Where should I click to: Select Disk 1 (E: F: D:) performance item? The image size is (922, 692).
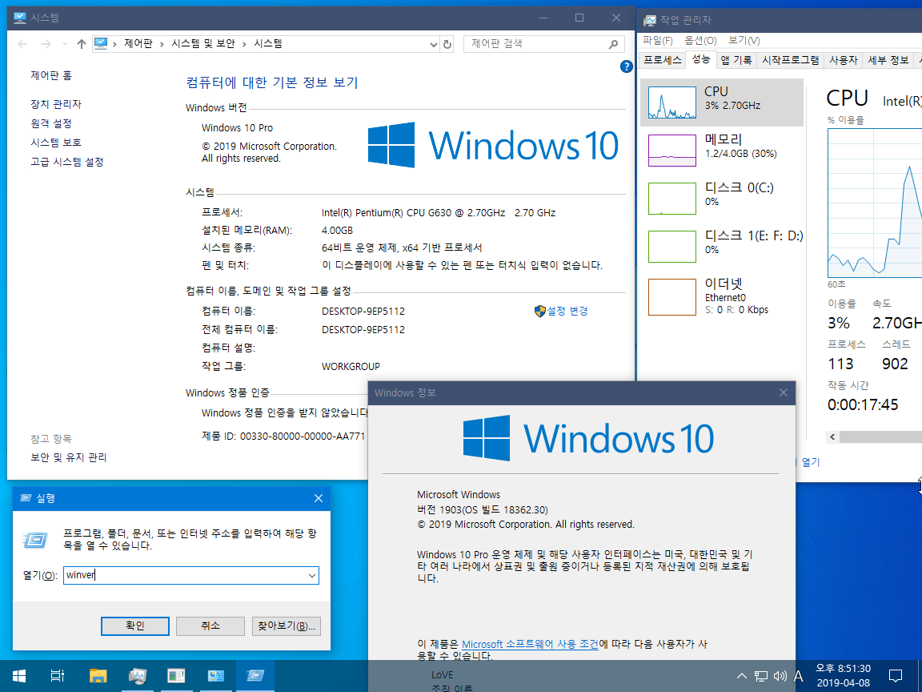(721, 247)
